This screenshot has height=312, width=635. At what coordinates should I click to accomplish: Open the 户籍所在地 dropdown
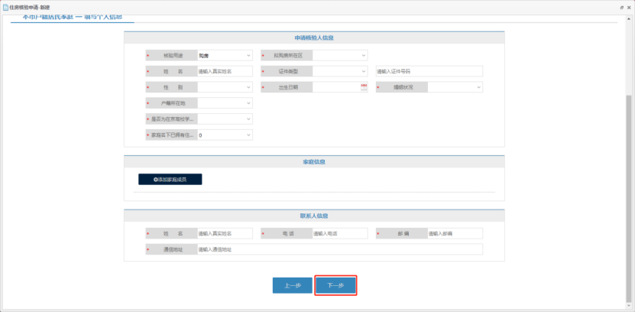(x=225, y=103)
